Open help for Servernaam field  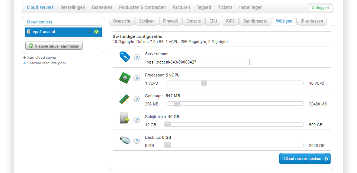[136, 58]
